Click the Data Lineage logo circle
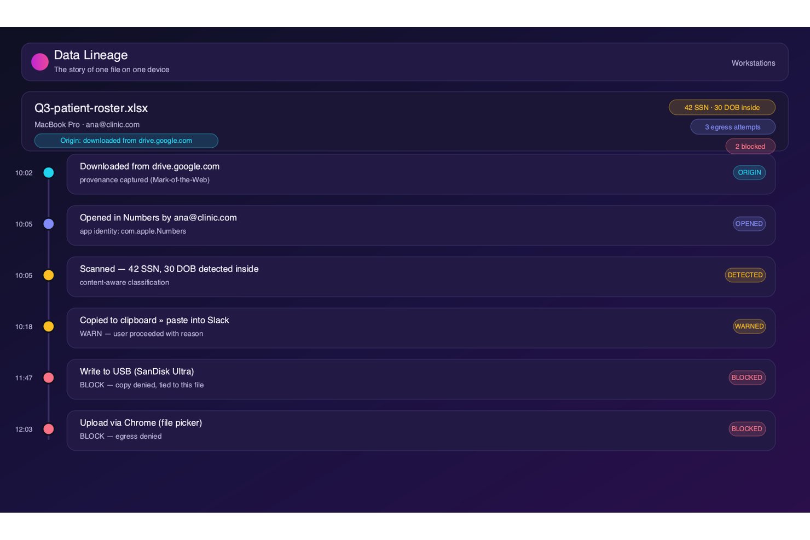Viewport: 810px width, 540px height. (x=40, y=62)
